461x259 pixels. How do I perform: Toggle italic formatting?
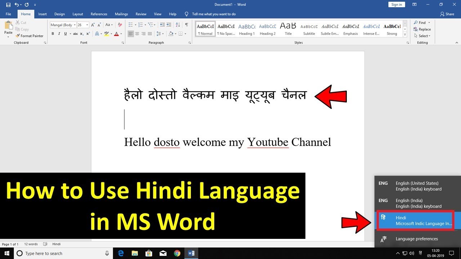59,34
